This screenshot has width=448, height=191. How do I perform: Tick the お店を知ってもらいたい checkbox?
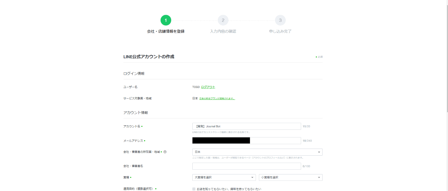click(x=194, y=189)
